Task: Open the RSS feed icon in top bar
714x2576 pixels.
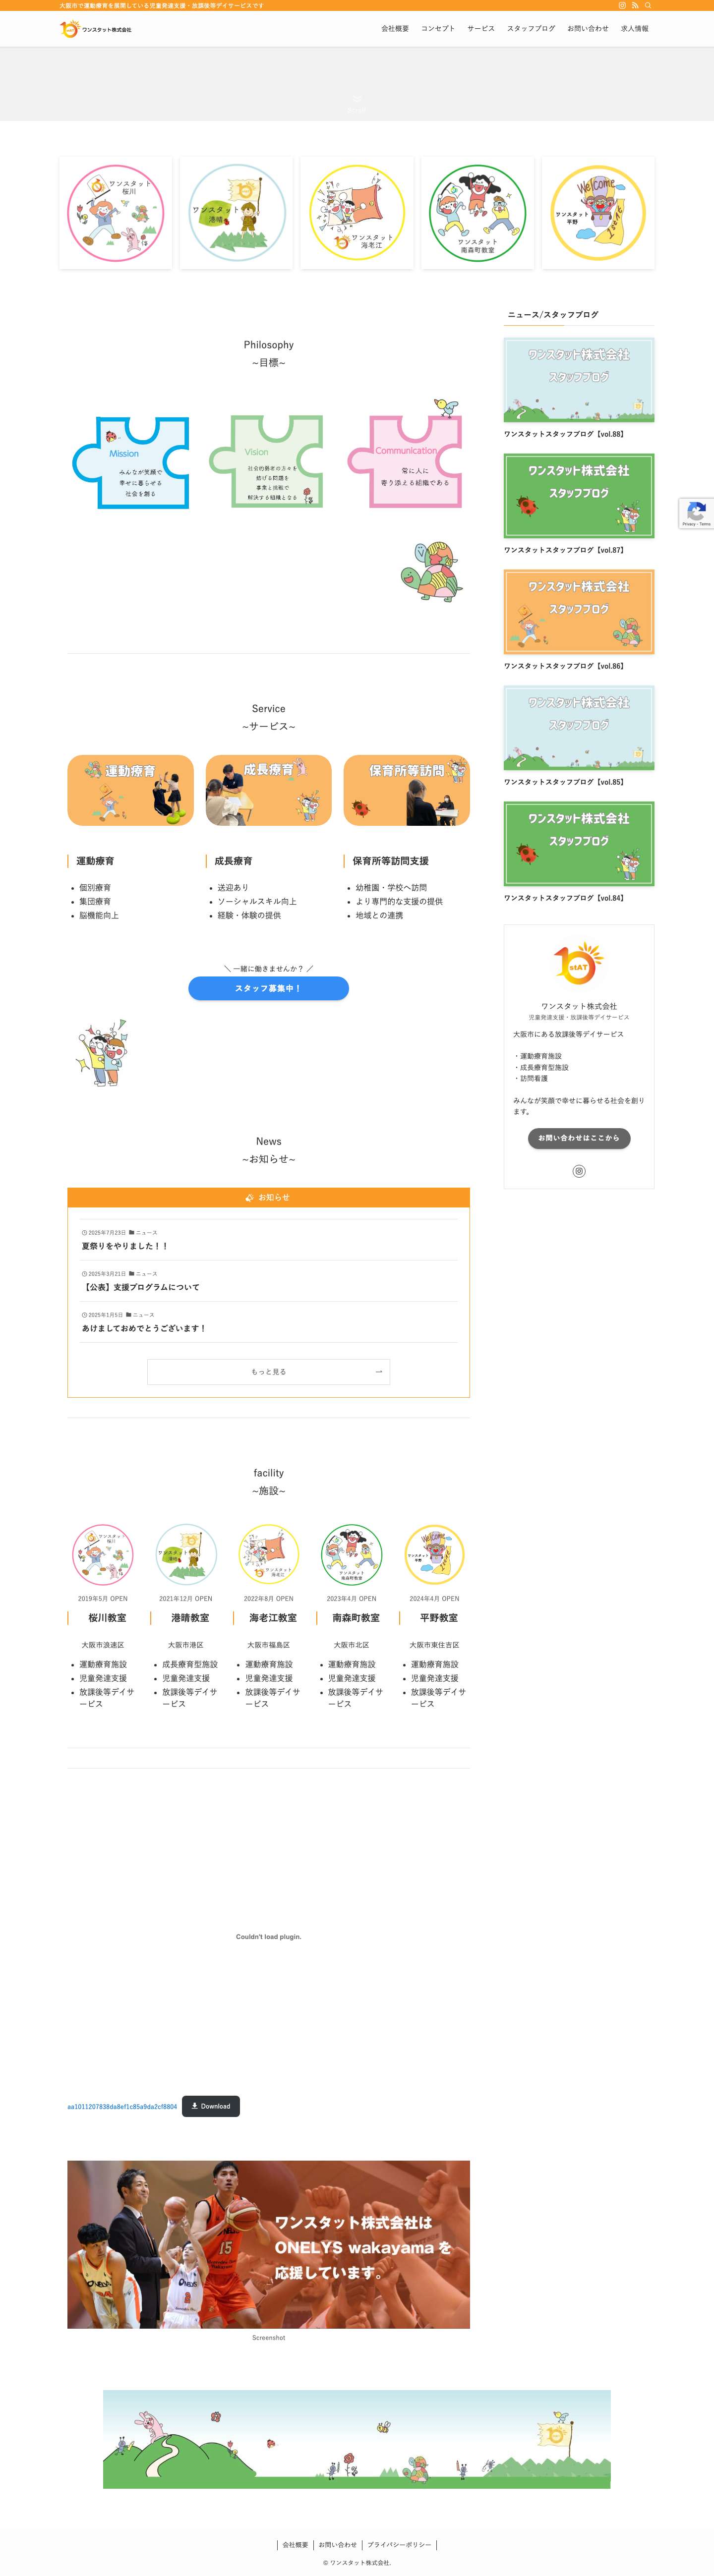Action: click(x=635, y=5)
